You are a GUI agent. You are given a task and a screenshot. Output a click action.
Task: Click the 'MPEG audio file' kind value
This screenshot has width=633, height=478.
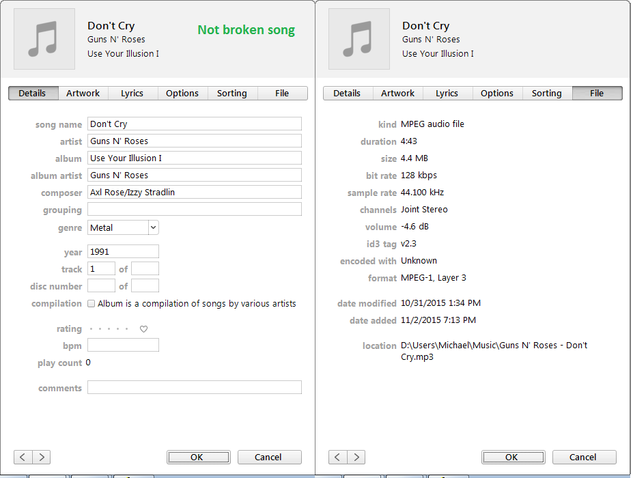432,124
